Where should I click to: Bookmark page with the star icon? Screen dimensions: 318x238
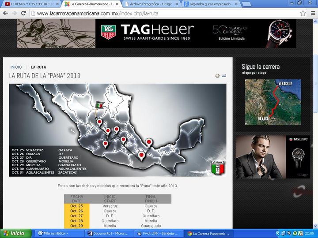pos(303,13)
